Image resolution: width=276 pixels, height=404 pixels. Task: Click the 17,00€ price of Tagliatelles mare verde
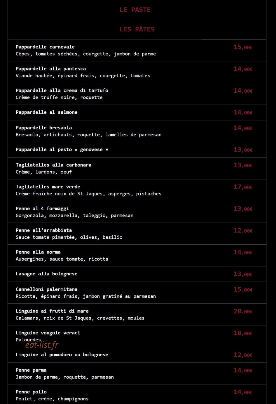pos(243,187)
